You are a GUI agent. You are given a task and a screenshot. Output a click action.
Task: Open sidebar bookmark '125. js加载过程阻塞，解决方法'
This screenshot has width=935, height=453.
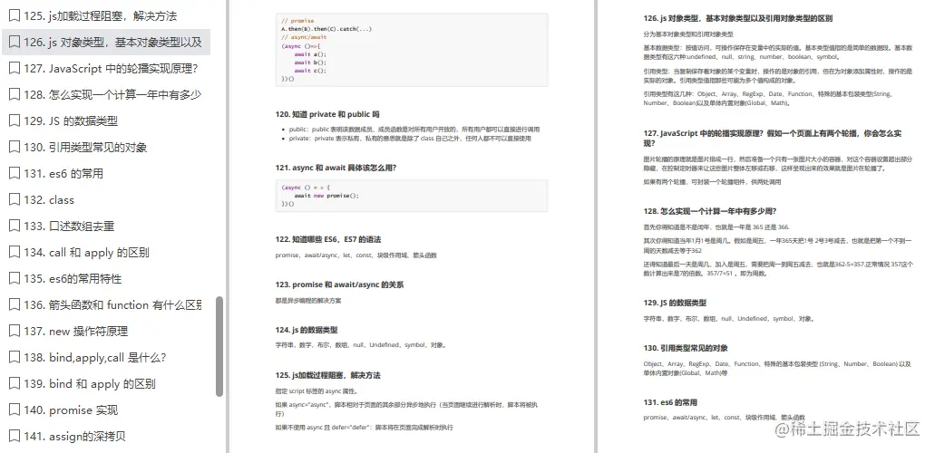100,16
